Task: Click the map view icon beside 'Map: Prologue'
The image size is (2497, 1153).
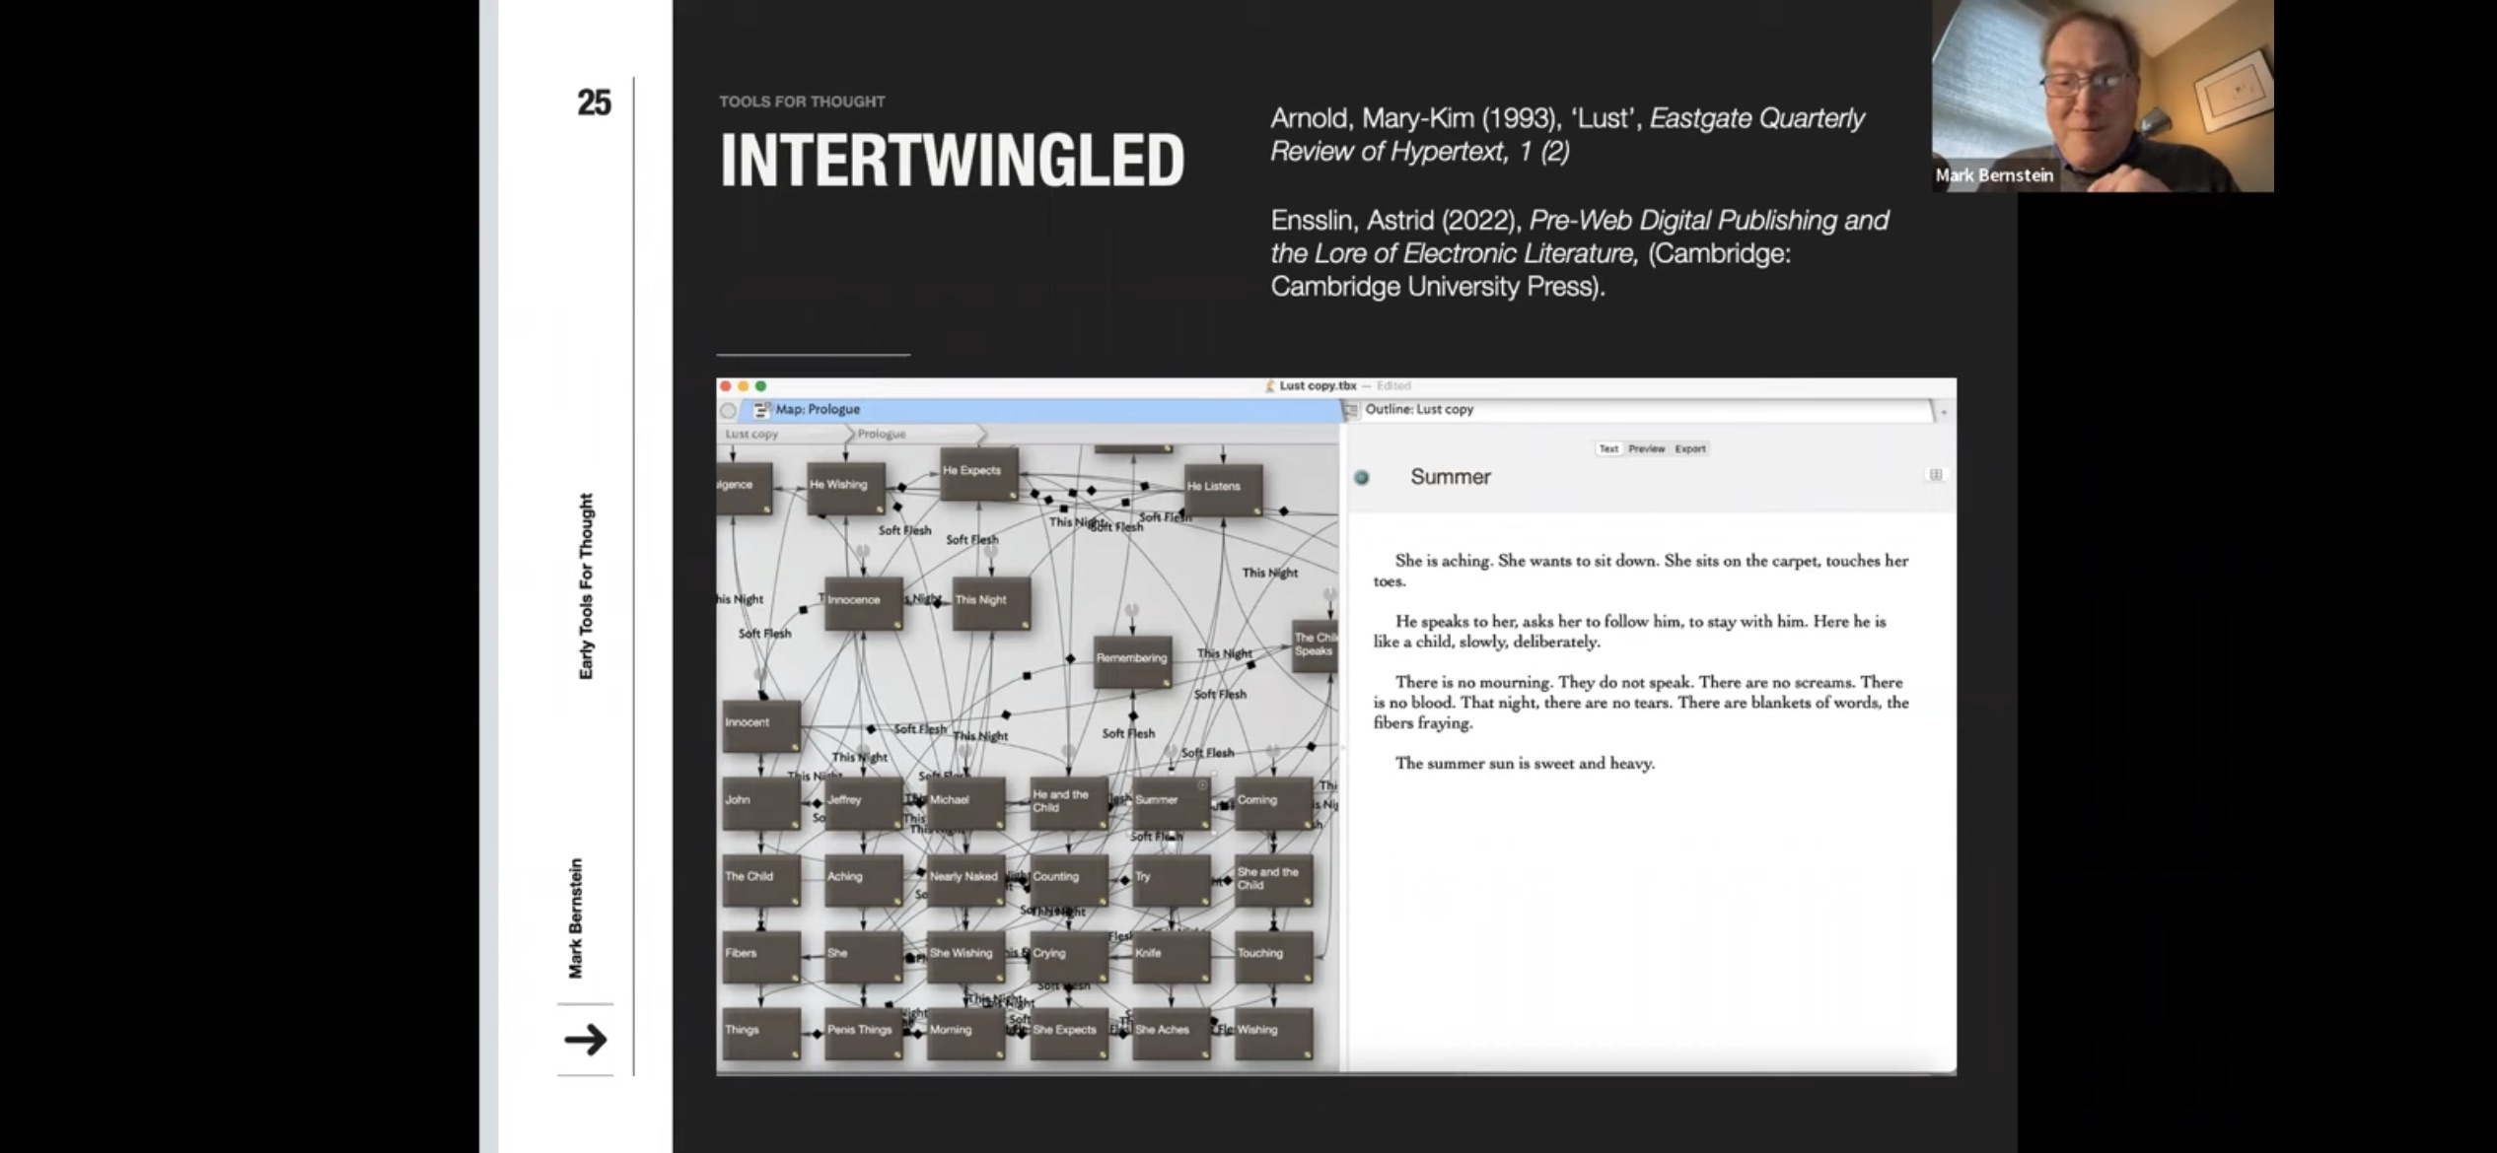Action: point(761,410)
